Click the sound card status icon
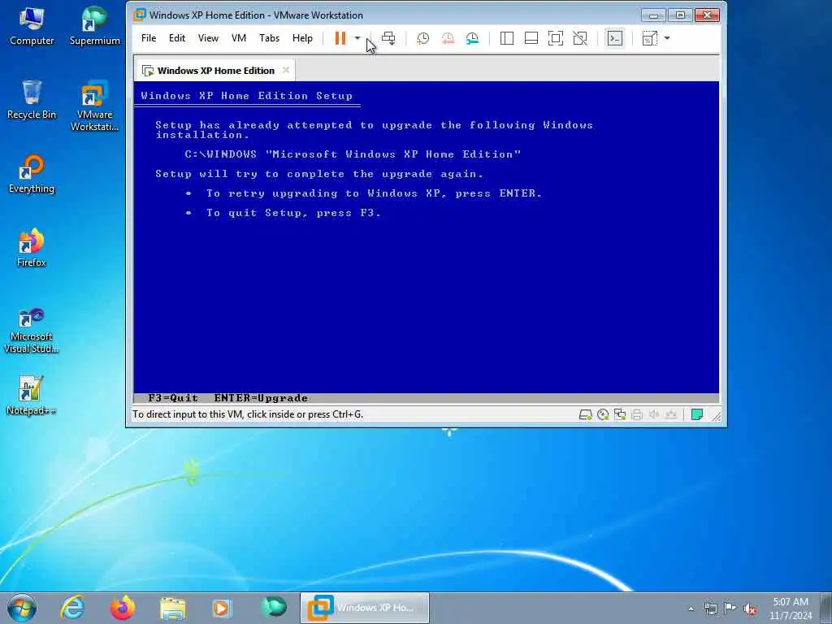The width and height of the screenshot is (832, 624). pyautogui.click(x=654, y=414)
